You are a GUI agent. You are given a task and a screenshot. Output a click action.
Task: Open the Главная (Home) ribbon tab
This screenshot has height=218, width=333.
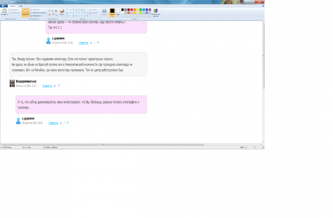[13, 6]
